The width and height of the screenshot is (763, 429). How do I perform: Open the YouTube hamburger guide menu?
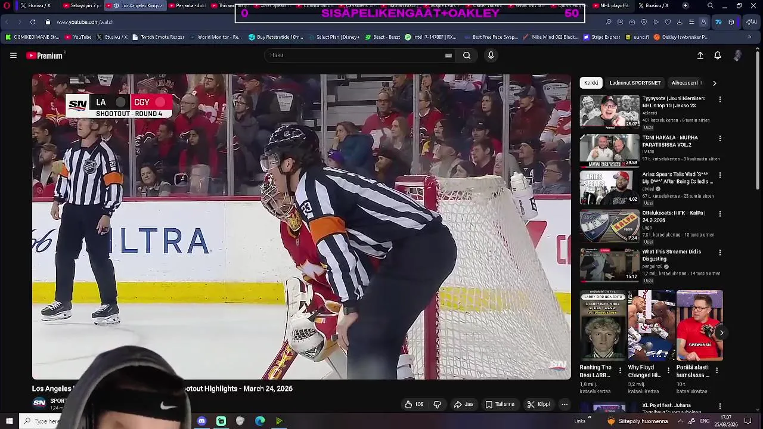[13, 55]
